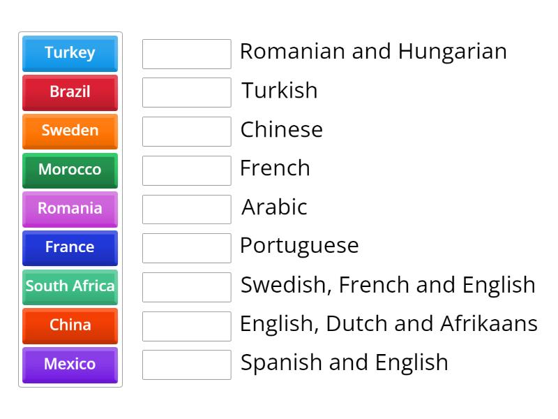558x419 pixels.
Task: Select the Brazil country tile
Action: [x=70, y=92]
